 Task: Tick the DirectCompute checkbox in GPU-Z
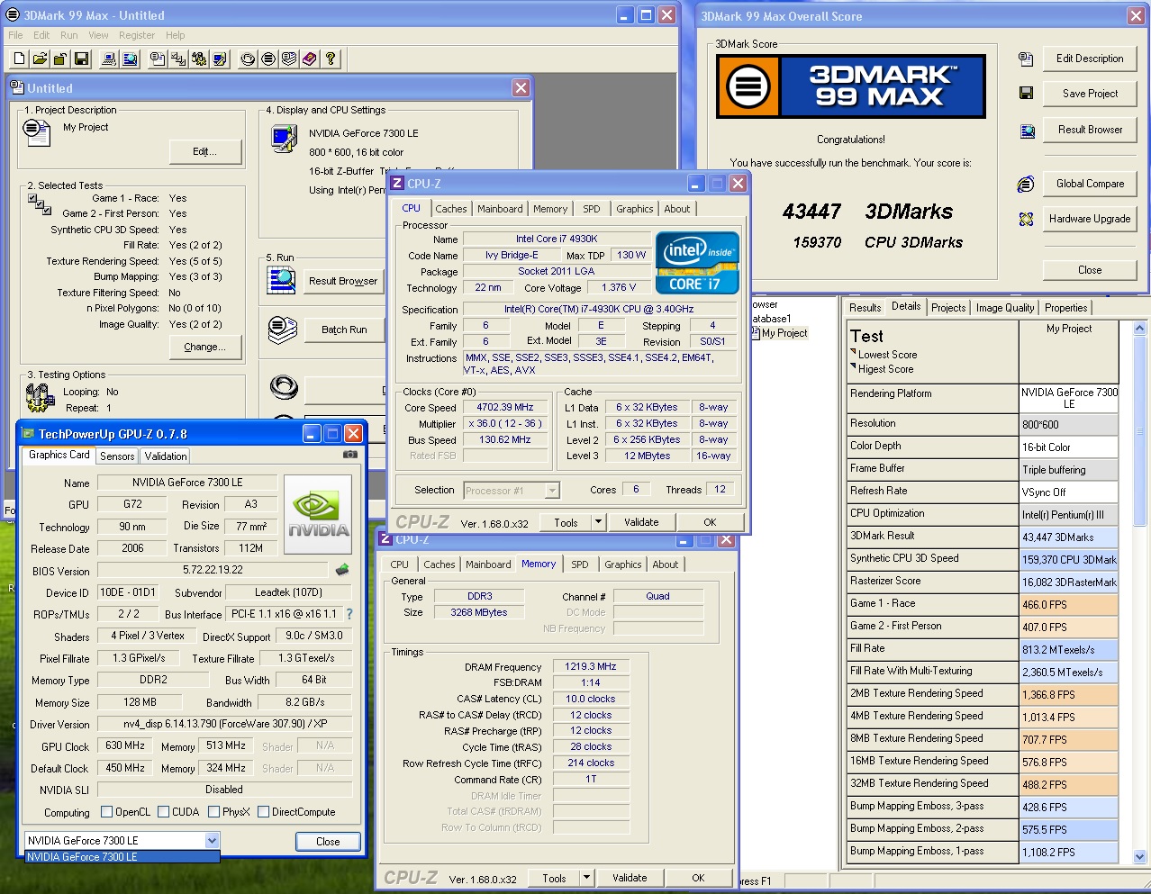click(264, 812)
